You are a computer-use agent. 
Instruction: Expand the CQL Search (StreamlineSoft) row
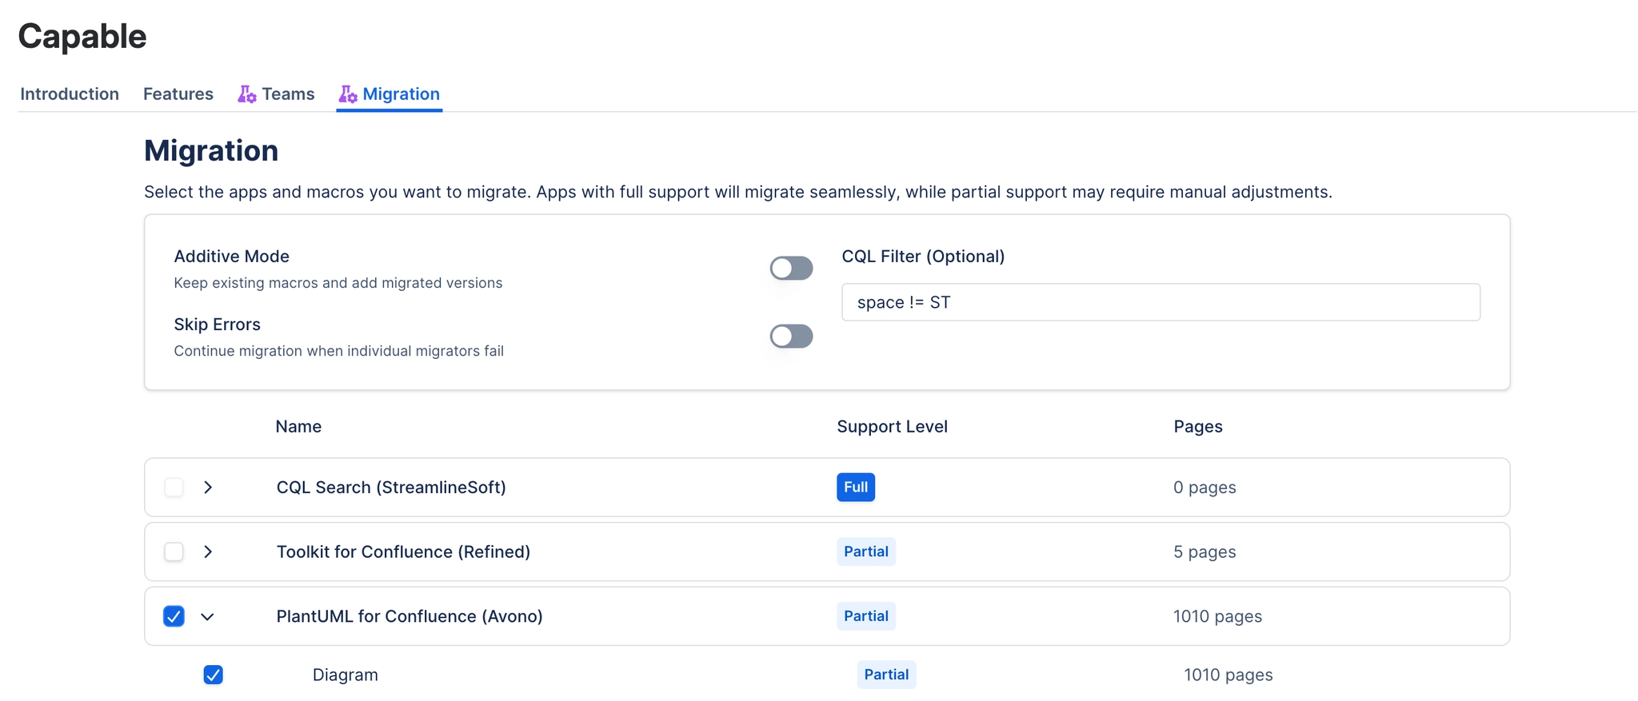pyautogui.click(x=209, y=487)
